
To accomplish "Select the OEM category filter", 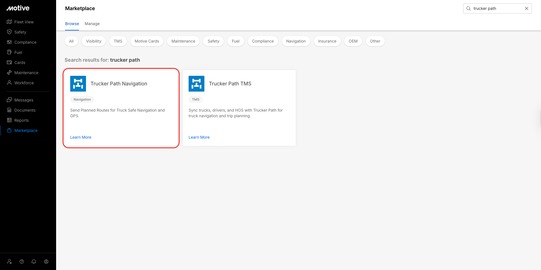I will click(x=353, y=41).
